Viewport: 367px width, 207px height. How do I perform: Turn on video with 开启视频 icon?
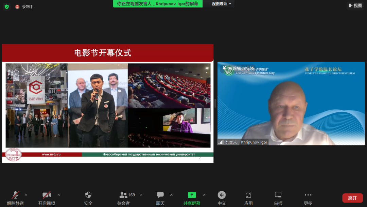point(47,195)
